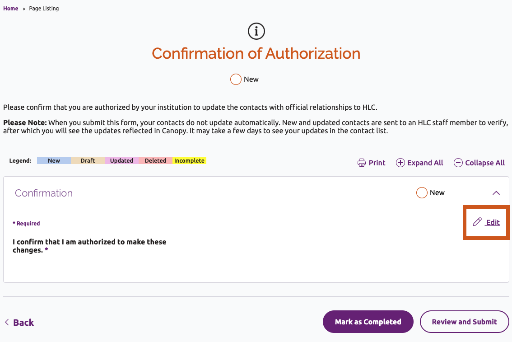Click the New status circle in Confirmation header
Image resolution: width=512 pixels, height=342 pixels.
click(422, 193)
